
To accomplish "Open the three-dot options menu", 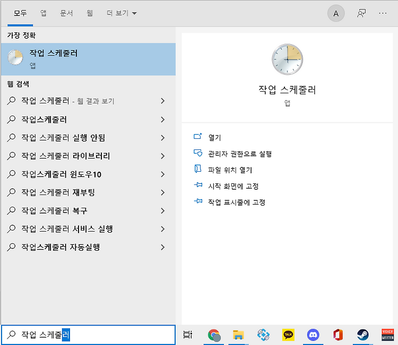I will [x=383, y=13].
